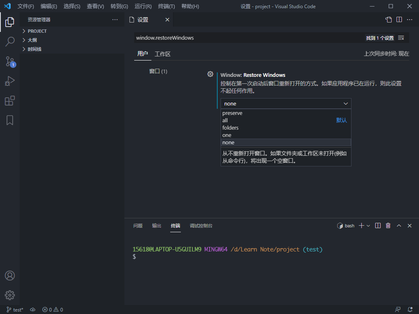The image size is (419, 314).
Task: Open editor more actions ellipsis
Action: pos(410,20)
